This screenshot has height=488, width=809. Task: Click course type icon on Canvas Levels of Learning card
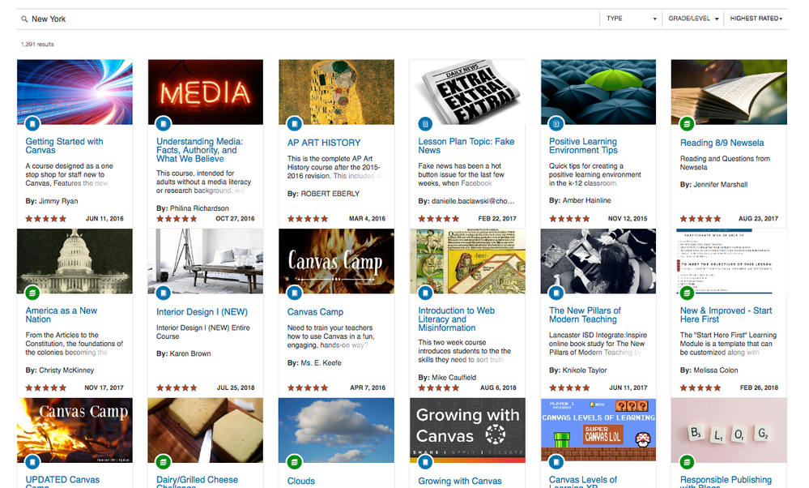[556, 462]
